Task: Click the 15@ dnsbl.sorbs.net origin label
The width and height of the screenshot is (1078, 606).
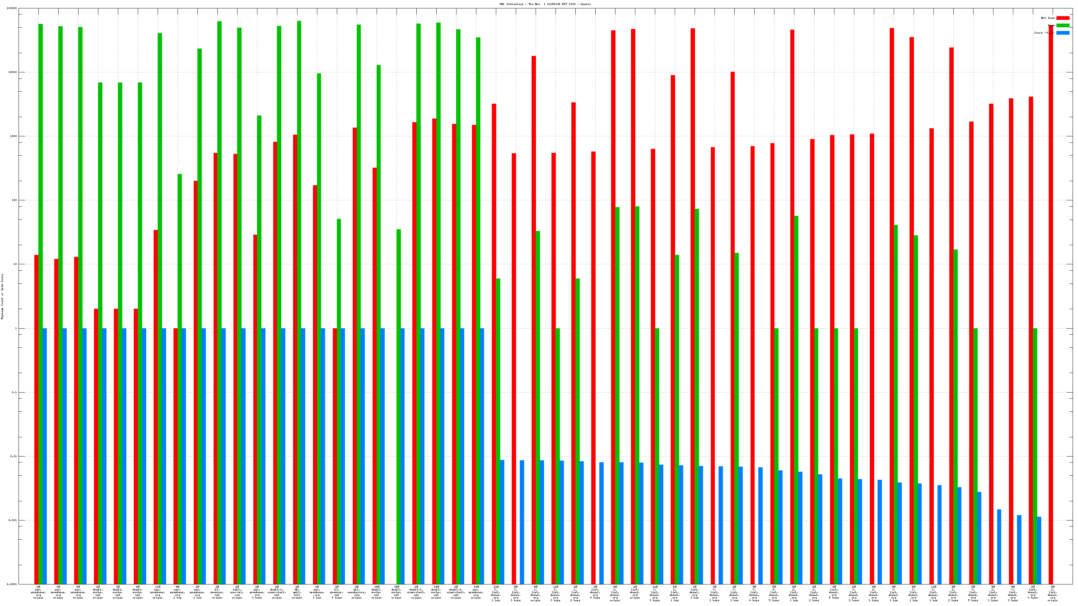Action: point(396,592)
